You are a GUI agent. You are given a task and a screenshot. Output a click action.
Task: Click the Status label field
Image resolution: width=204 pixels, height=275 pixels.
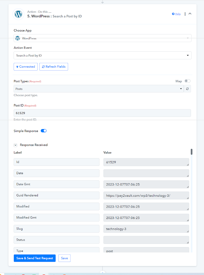(57, 240)
